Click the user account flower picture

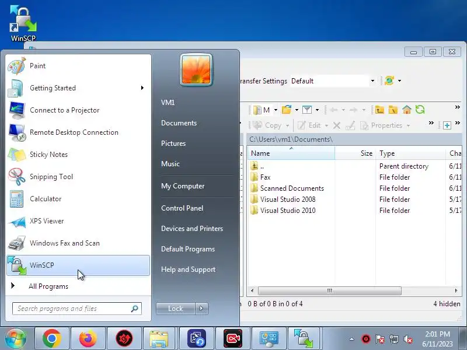coord(196,69)
